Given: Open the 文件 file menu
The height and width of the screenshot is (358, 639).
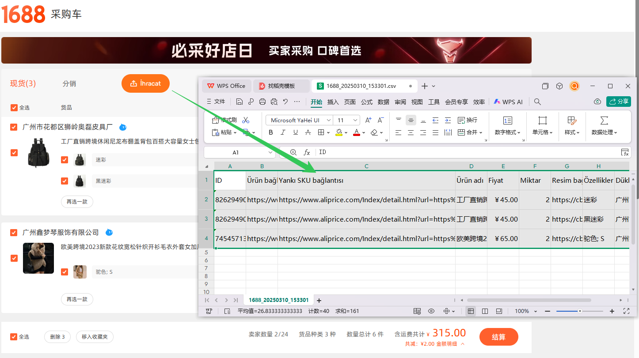Looking at the screenshot, I should pyautogui.click(x=216, y=102).
